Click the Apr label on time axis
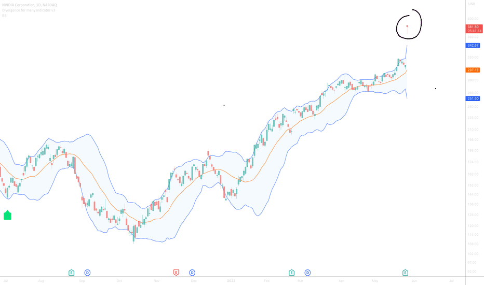 click(341, 281)
